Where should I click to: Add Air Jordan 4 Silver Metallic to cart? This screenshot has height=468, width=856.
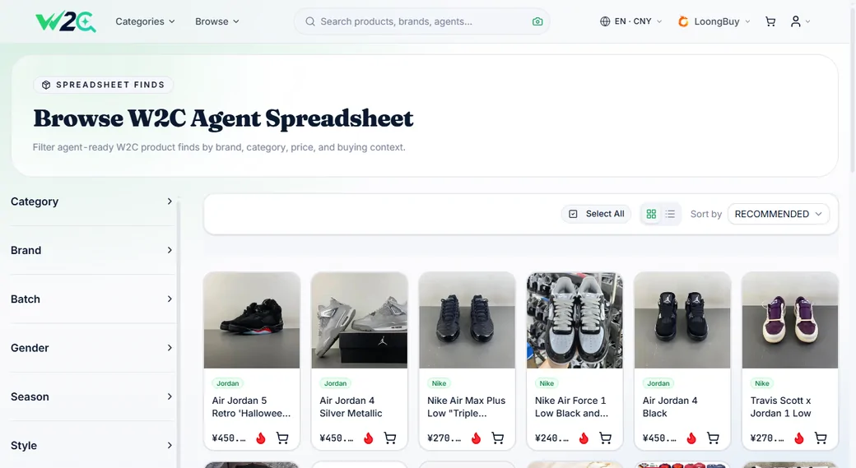coord(390,438)
